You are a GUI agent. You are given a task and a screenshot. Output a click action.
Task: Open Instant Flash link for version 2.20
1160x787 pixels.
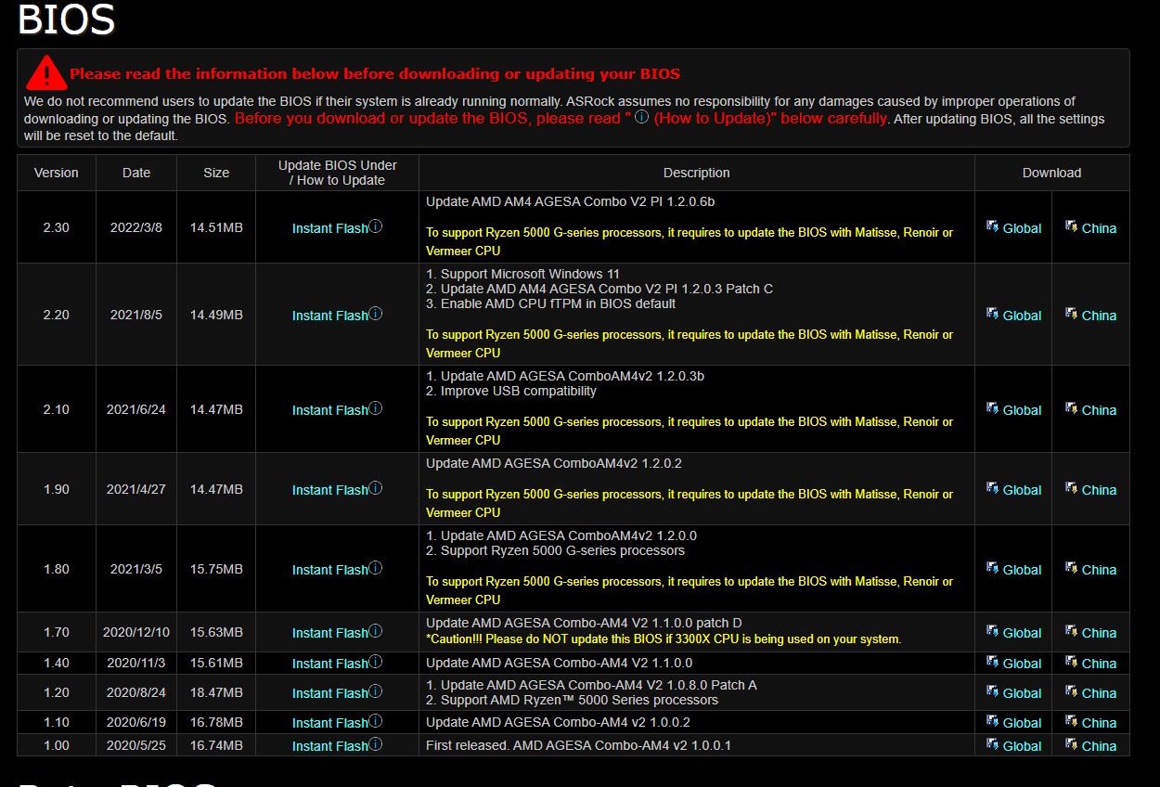click(x=329, y=316)
